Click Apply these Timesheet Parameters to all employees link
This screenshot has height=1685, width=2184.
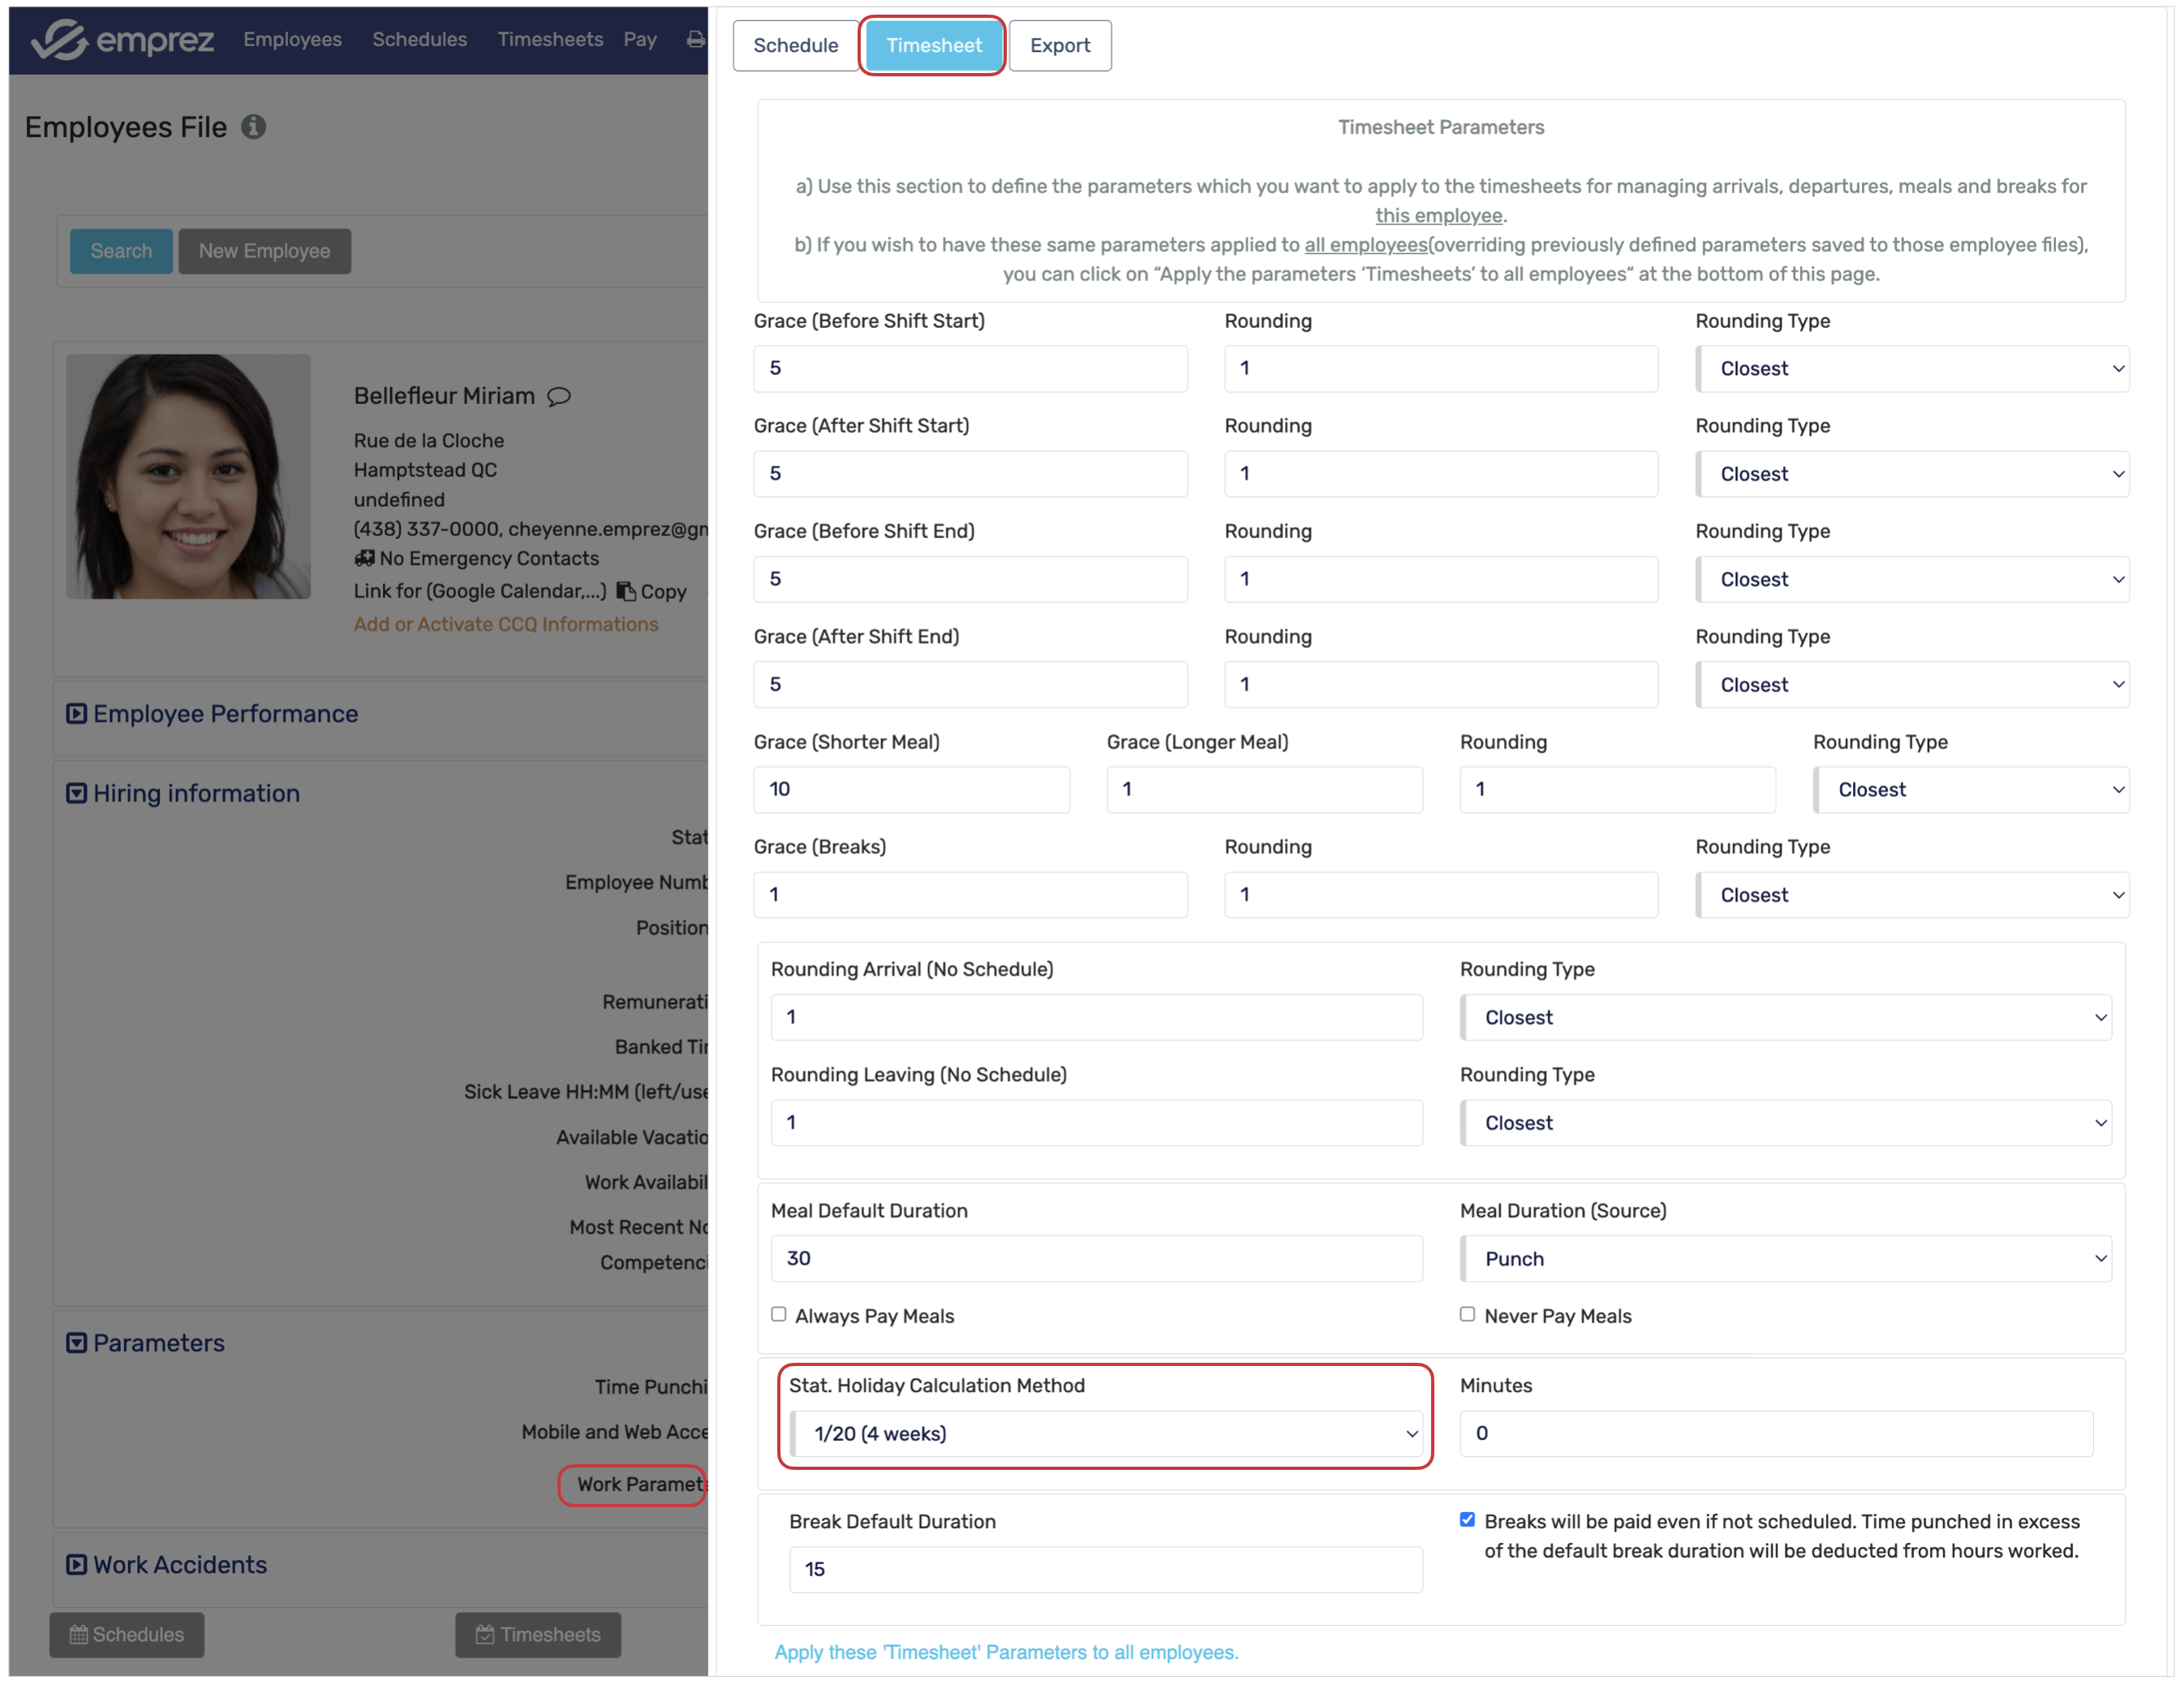(1006, 1652)
